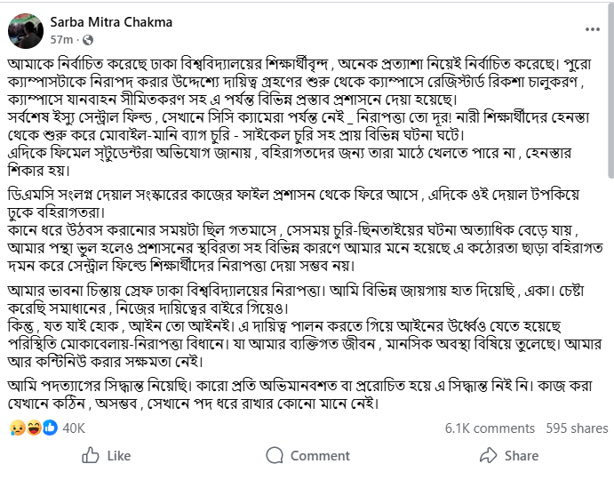Click the thumbs-up outline Like icon
The width and height of the screenshot is (614, 480).
91,456
